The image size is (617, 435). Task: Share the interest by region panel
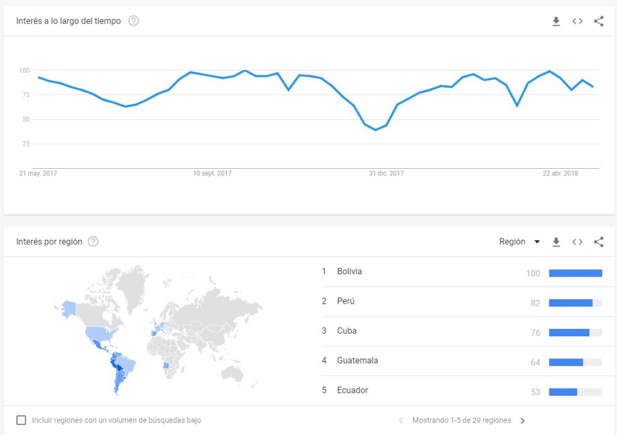click(x=598, y=242)
